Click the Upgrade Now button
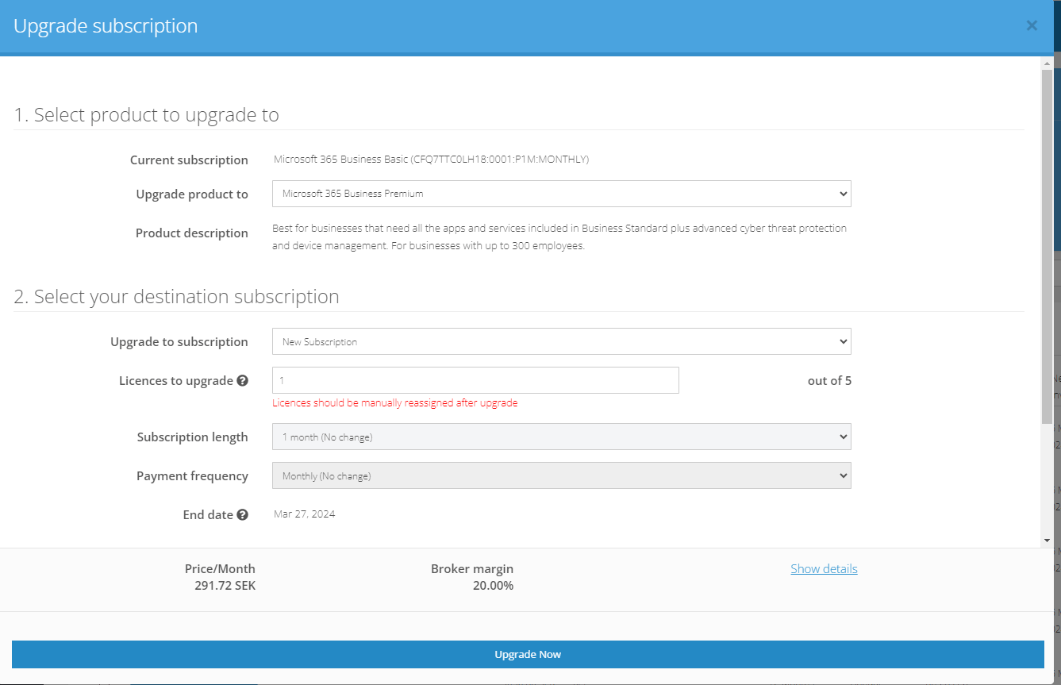The height and width of the screenshot is (685, 1061). [528, 655]
